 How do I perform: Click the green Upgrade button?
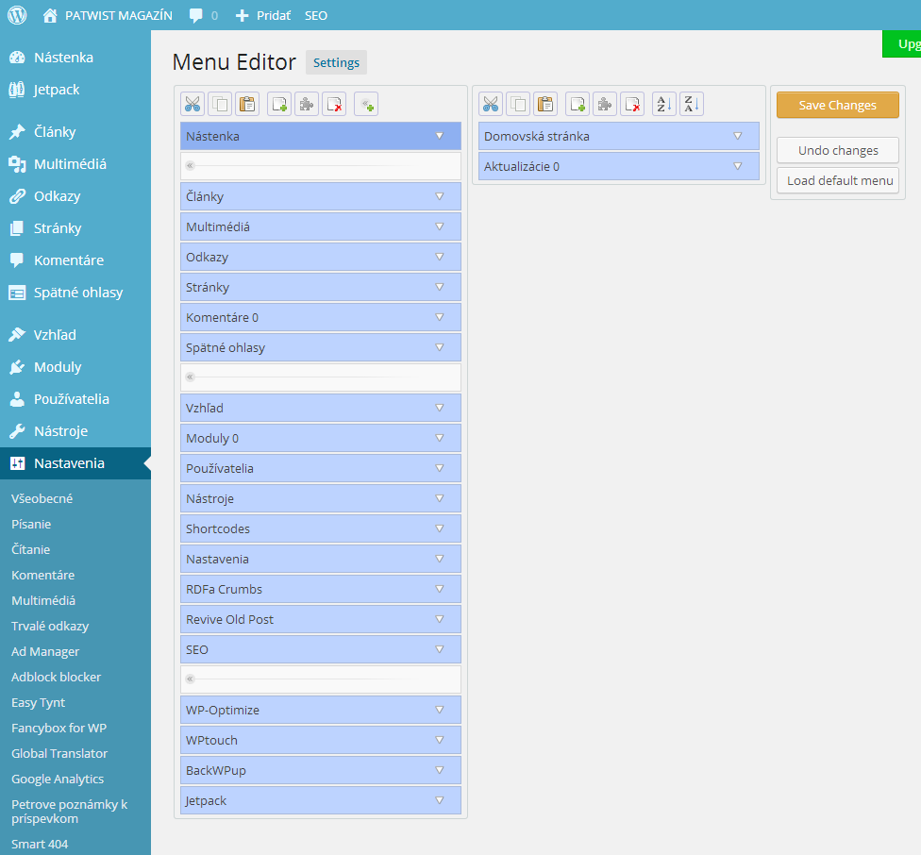(x=901, y=44)
